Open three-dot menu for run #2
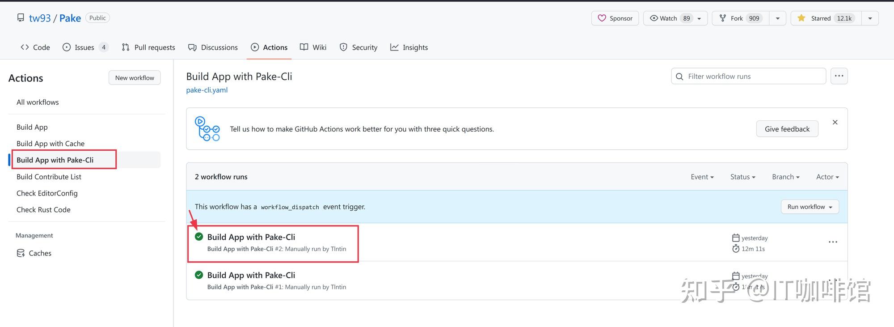The height and width of the screenshot is (327, 894). coord(833,242)
